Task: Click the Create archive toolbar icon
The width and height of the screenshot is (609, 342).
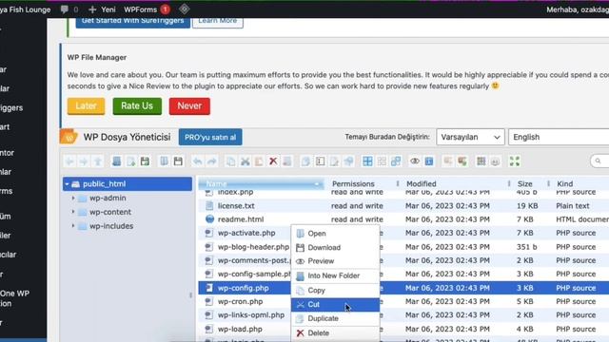Action: [462, 161]
